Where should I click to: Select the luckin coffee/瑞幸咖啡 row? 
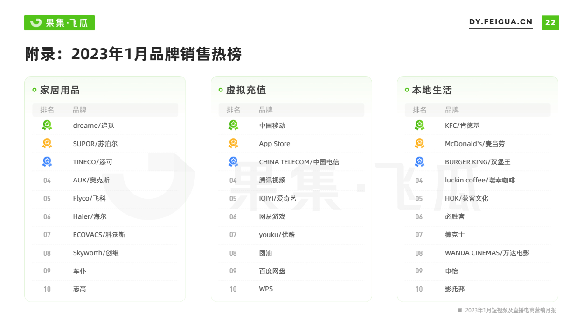click(478, 180)
